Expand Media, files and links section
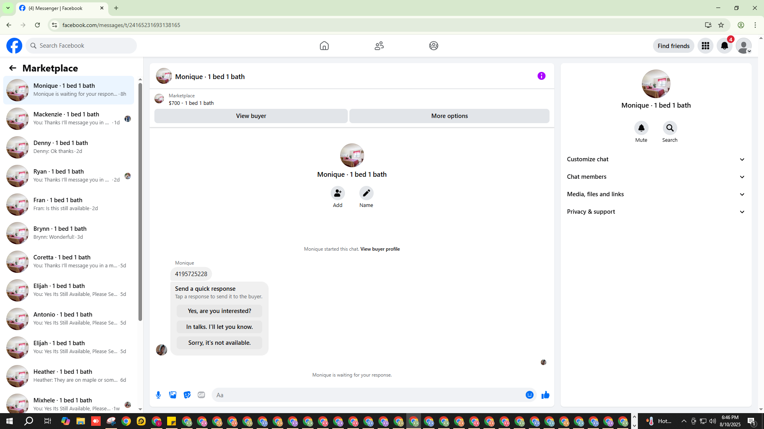 [656, 194]
